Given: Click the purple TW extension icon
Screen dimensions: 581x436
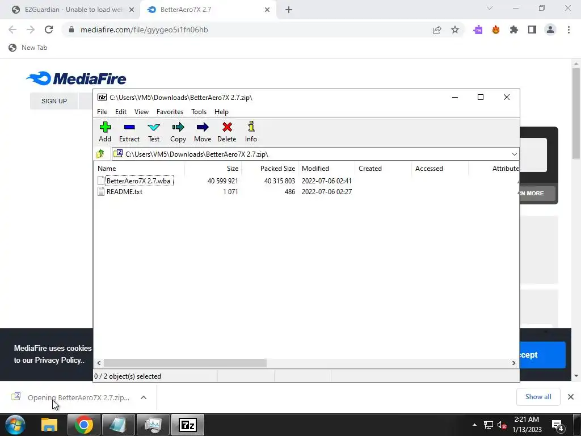Looking at the screenshot, I should tap(478, 30).
